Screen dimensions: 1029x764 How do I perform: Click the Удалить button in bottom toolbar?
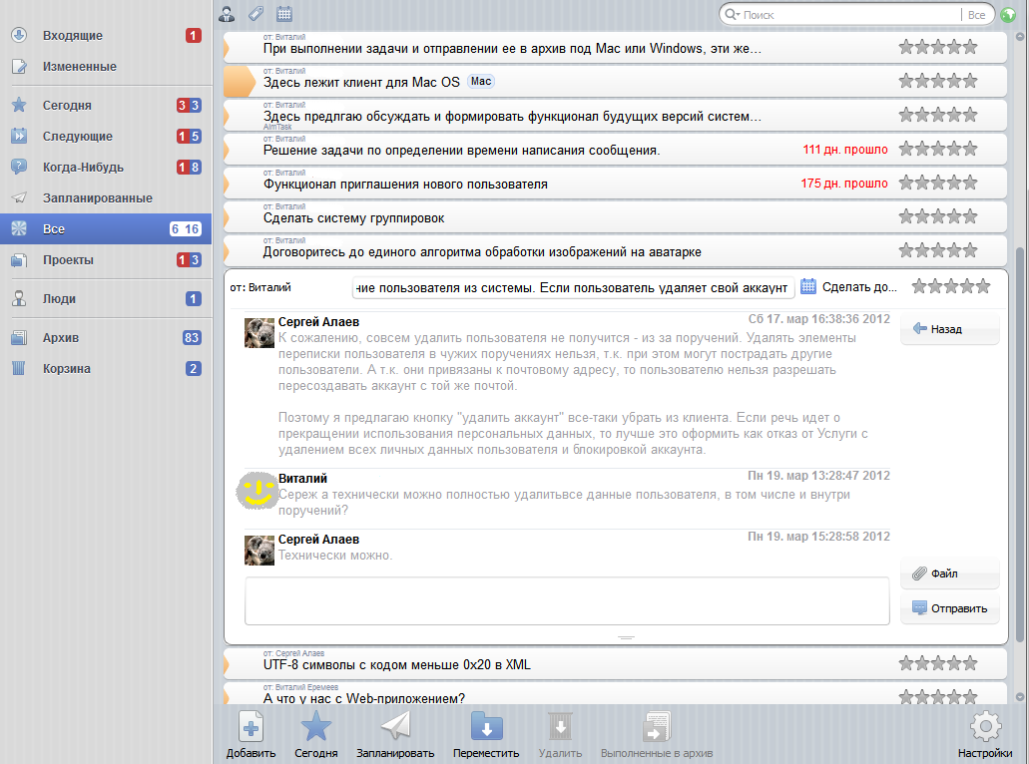[x=560, y=735]
